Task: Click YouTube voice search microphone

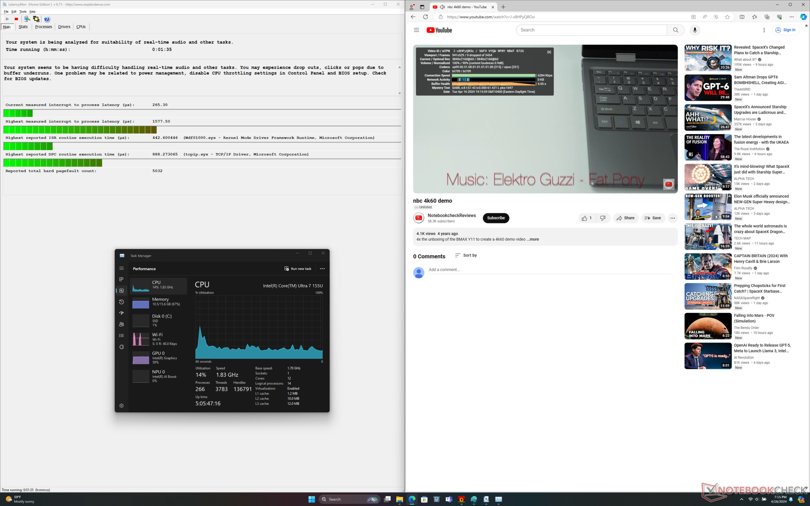Action: tap(694, 30)
